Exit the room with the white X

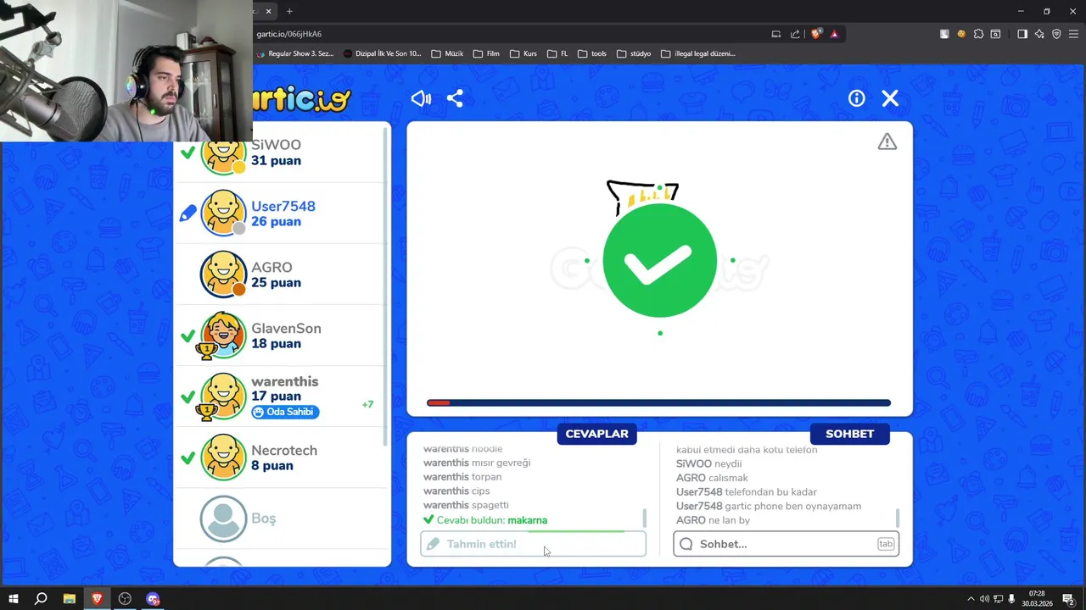pyautogui.click(x=890, y=98)
